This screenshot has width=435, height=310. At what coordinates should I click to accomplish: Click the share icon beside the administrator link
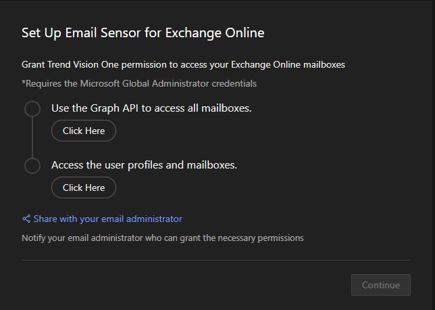tap(26, 219)
